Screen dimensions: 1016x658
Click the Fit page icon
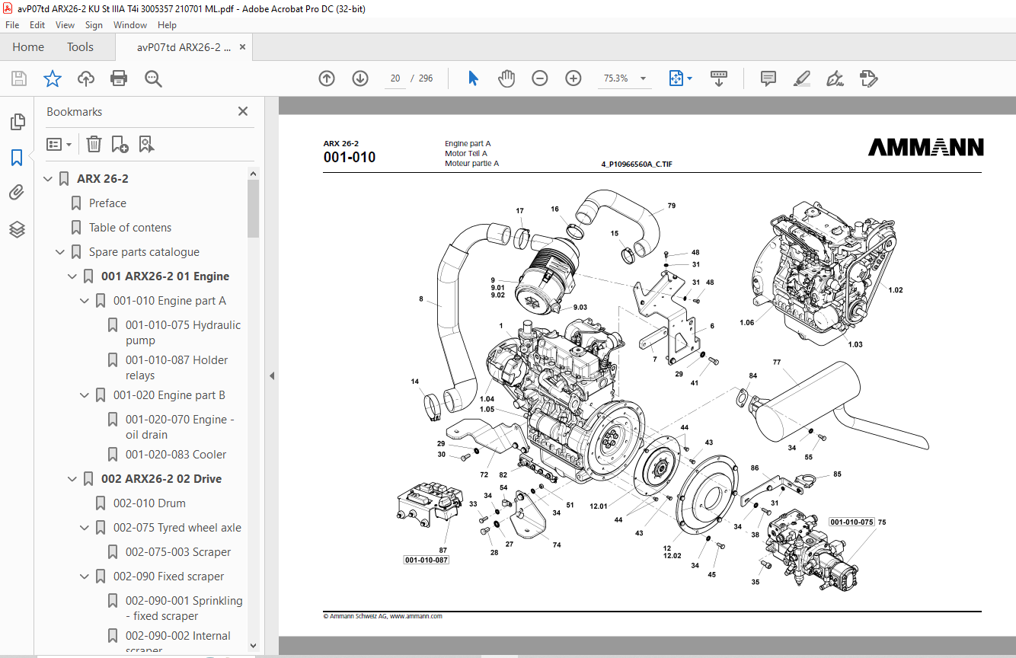pyautogui.click(x=676, y=78)
